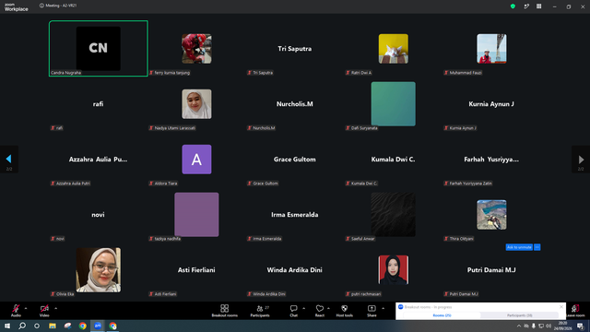The width and height of the screenshot is (590, 332).
Task: Open more options button beside Ask to unmute
Action: tap(537, 247)
